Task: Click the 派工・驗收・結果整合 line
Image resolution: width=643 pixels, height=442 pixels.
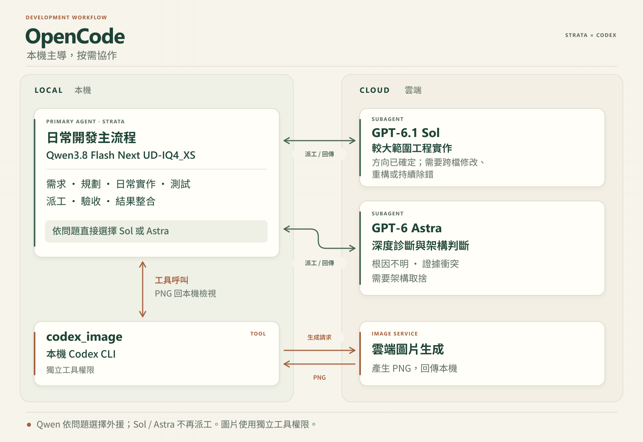Action: (x=101, y=201)
